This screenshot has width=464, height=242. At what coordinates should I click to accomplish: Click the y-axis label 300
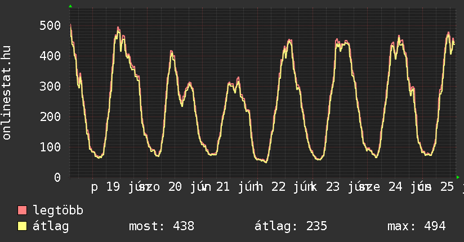50,86
